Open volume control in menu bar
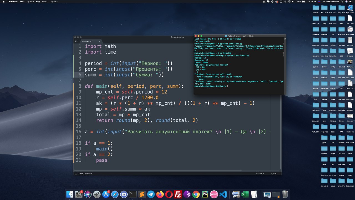 tap(293, 1)
